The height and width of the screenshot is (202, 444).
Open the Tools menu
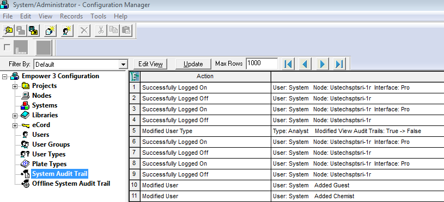pos(99,16)
